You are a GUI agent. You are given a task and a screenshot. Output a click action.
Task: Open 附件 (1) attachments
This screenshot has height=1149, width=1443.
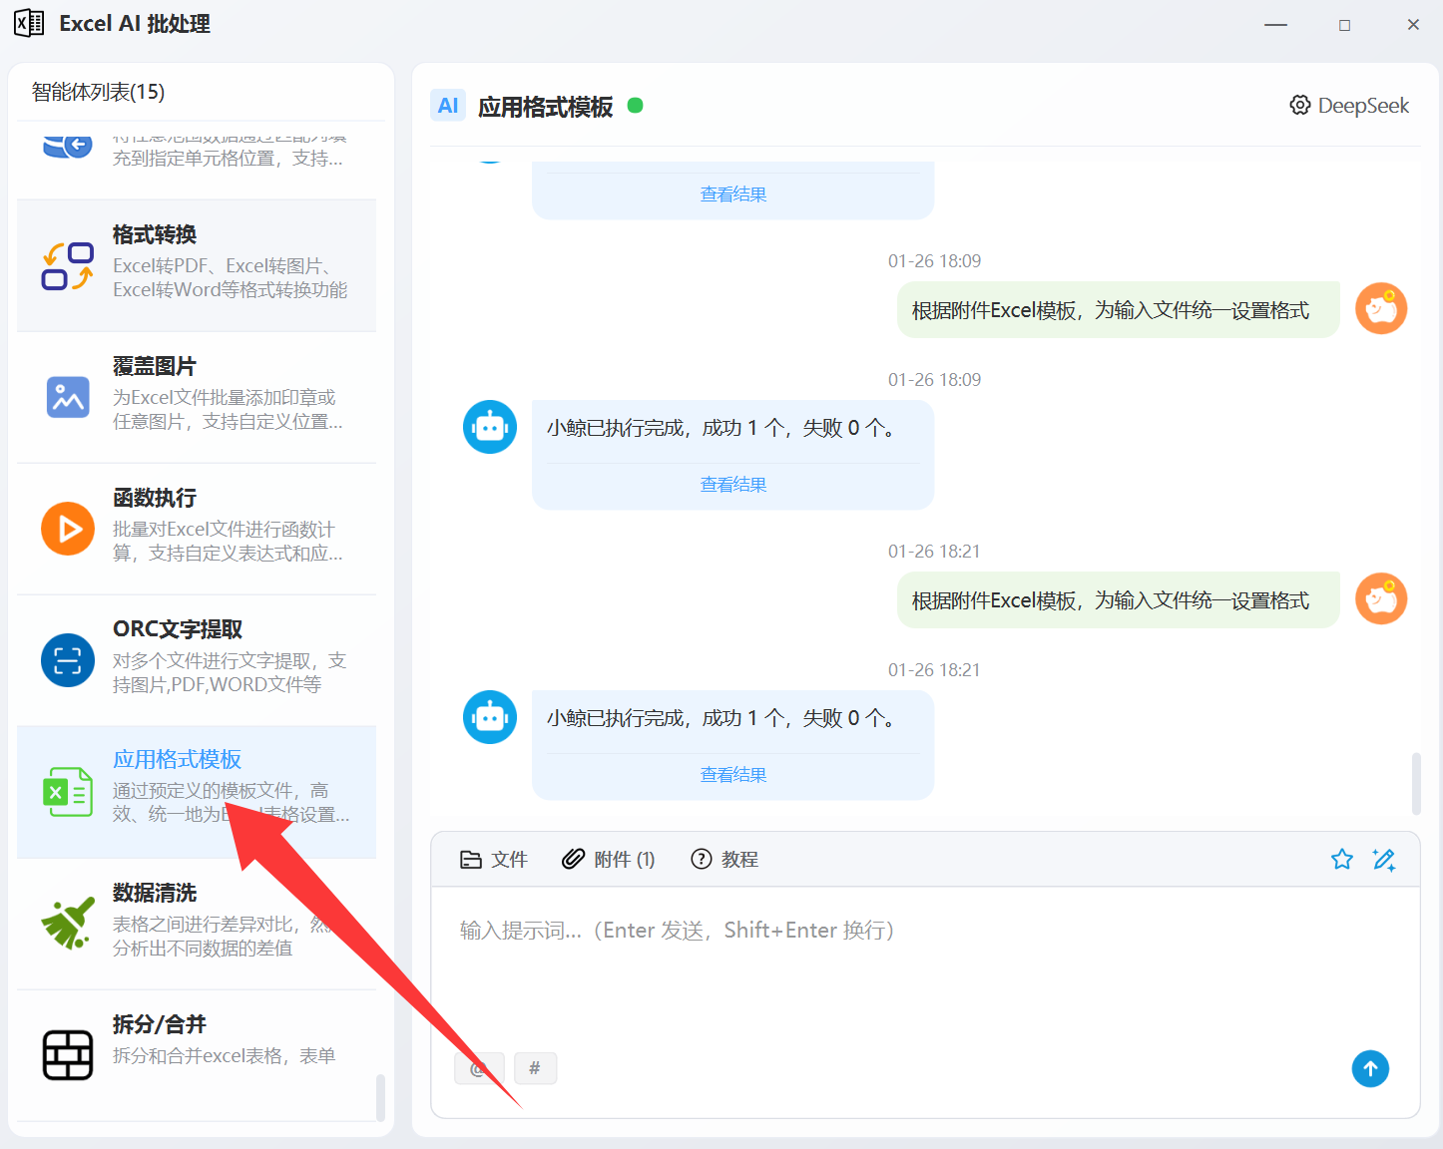609,859
